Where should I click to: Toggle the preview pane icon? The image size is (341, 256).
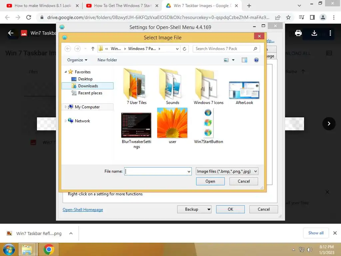pos(244,60)
